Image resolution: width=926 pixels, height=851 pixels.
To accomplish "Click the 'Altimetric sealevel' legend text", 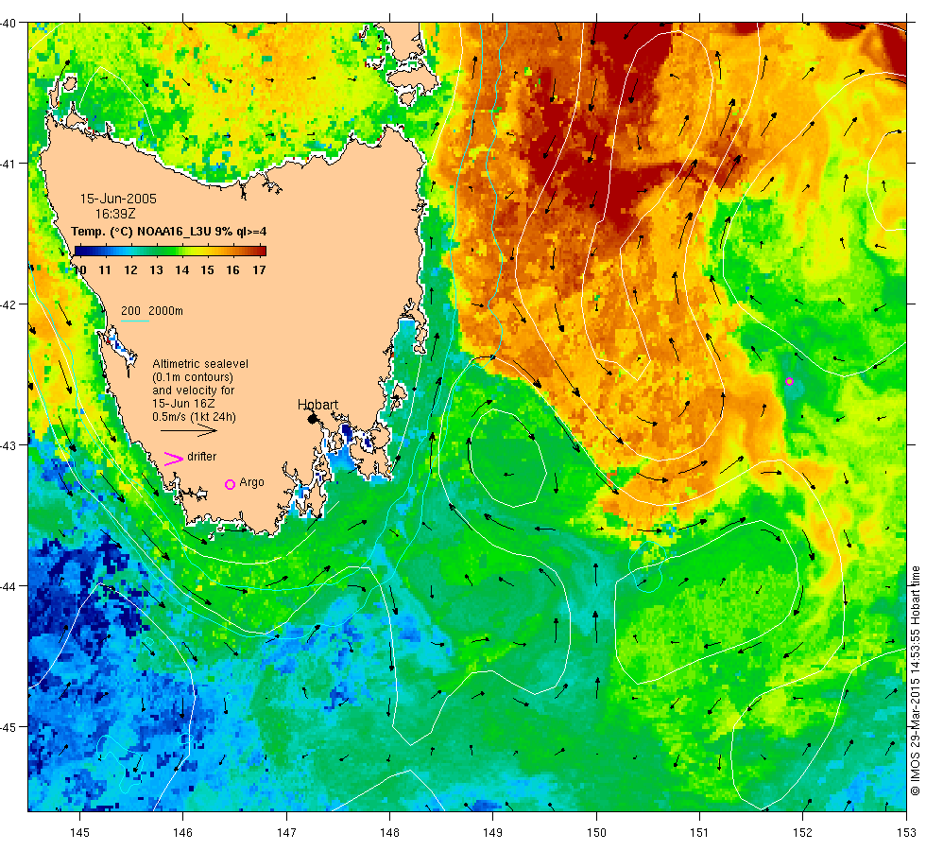I will tap(200, 364).
